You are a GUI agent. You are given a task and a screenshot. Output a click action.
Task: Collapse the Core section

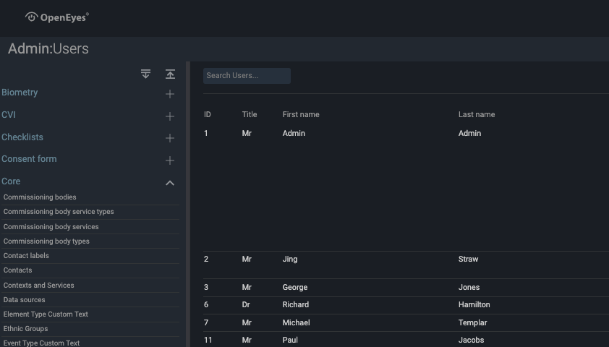170,183
